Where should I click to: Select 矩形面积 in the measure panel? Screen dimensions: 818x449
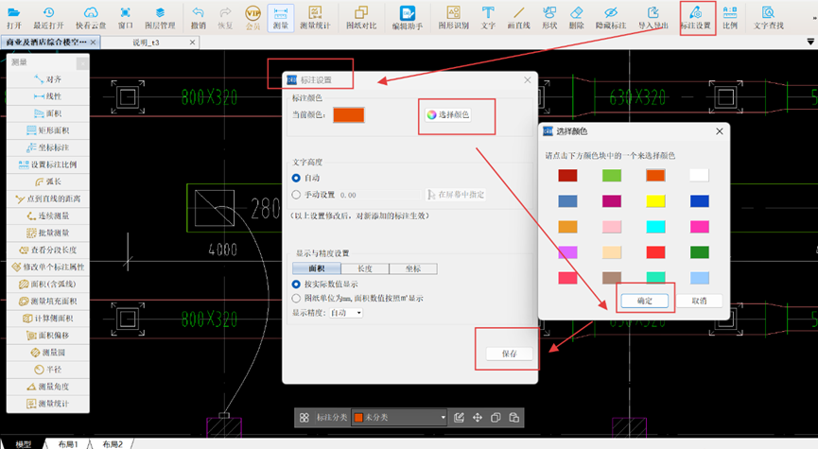click(51, 130)
